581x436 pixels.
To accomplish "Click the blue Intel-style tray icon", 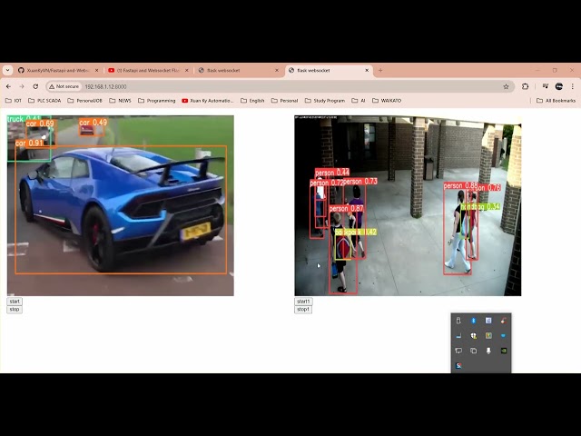I will (504, 335).
